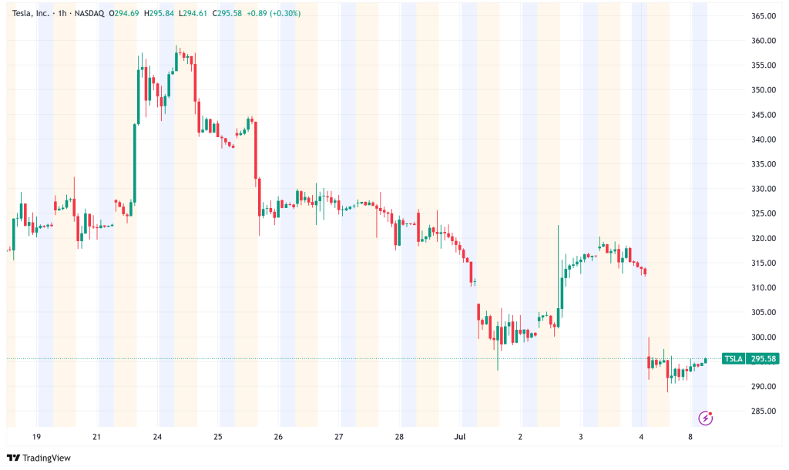Select the high value 295.84

(162, 13)
